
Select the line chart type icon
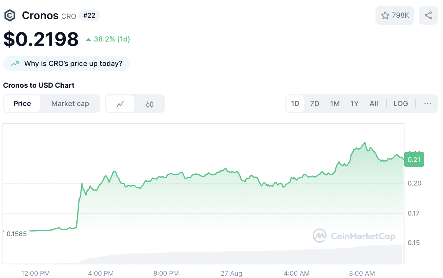pyautogui.click(x=120, y=104)
